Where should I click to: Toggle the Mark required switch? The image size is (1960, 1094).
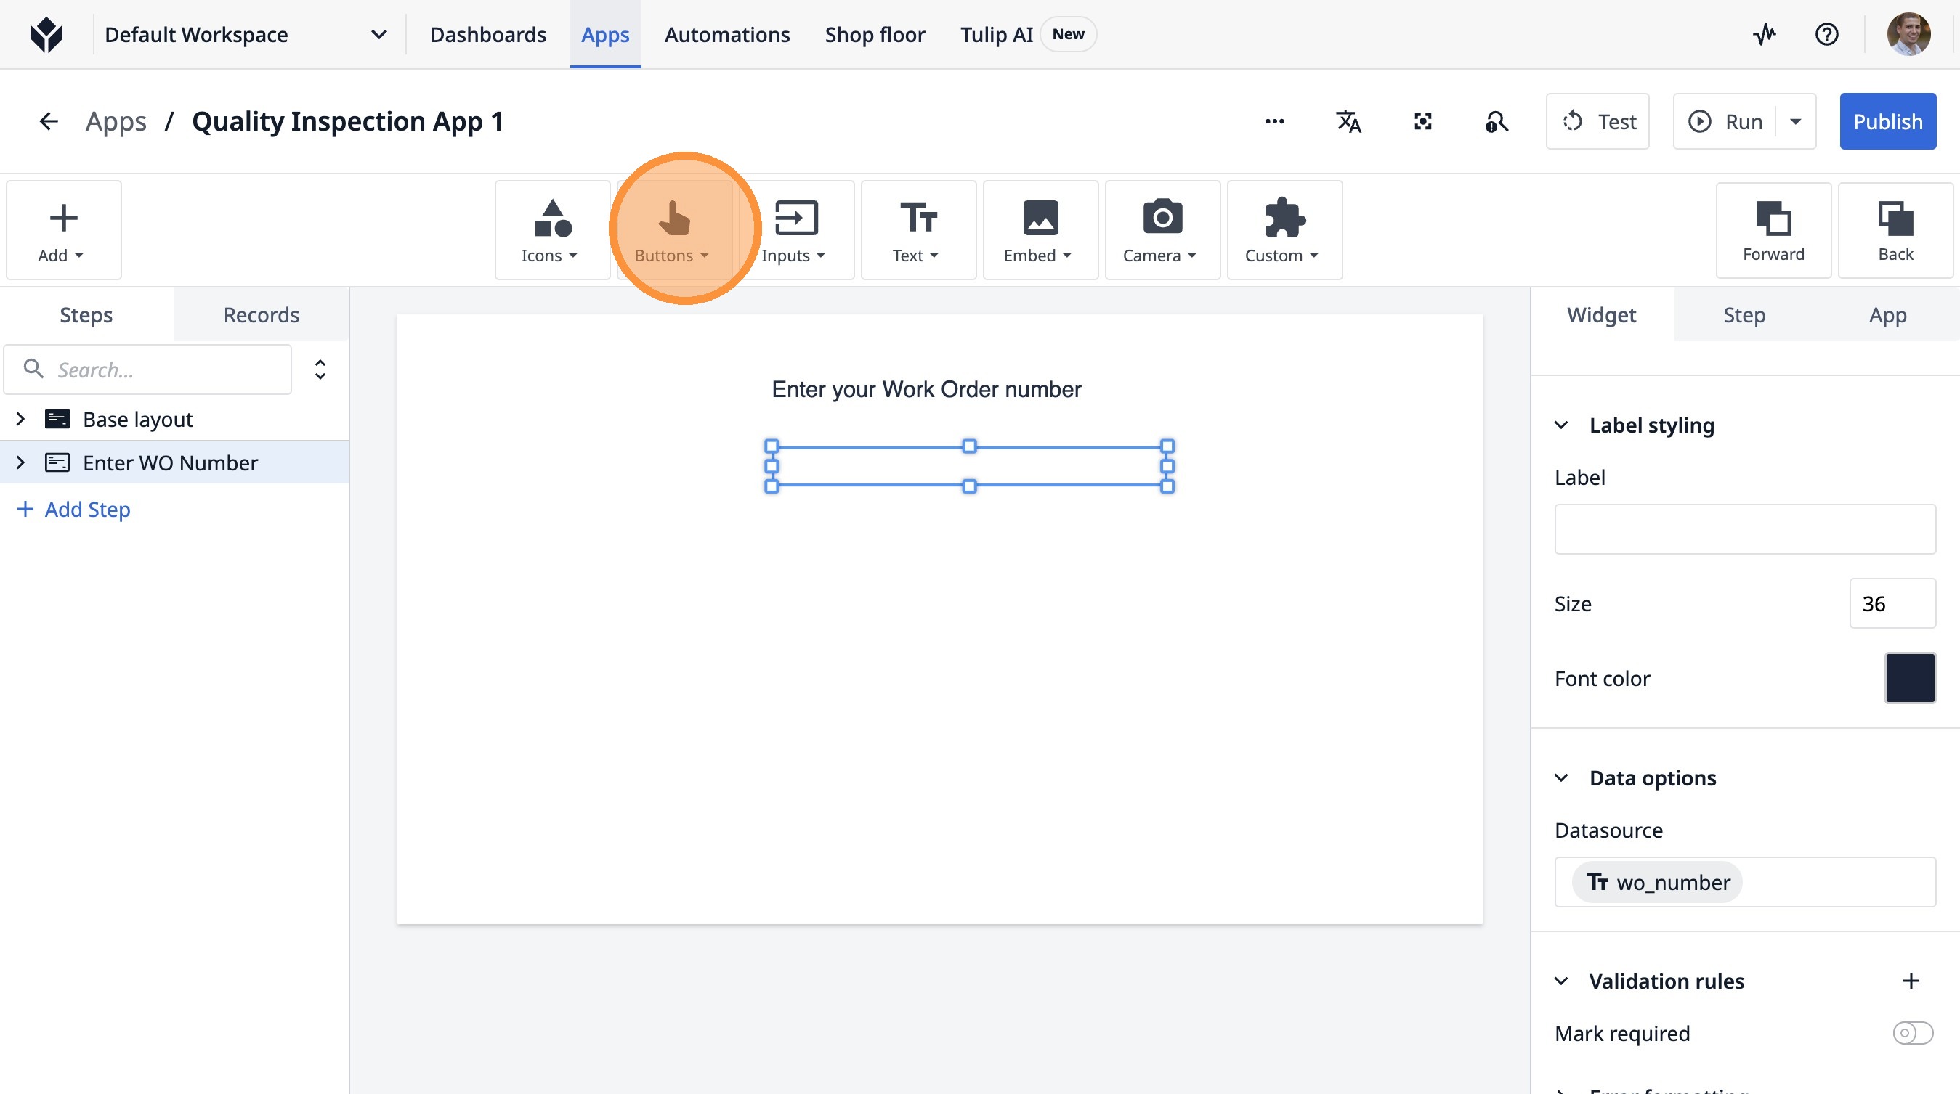click(x=1911, y=1033)
